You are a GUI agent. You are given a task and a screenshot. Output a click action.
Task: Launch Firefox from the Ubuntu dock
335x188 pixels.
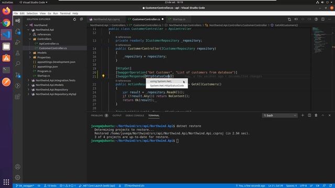6,11
